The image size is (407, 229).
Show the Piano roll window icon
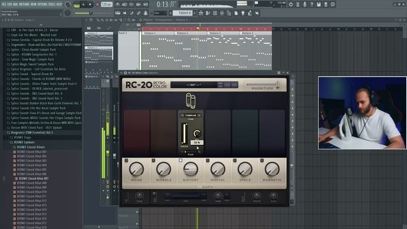[208, 13]
